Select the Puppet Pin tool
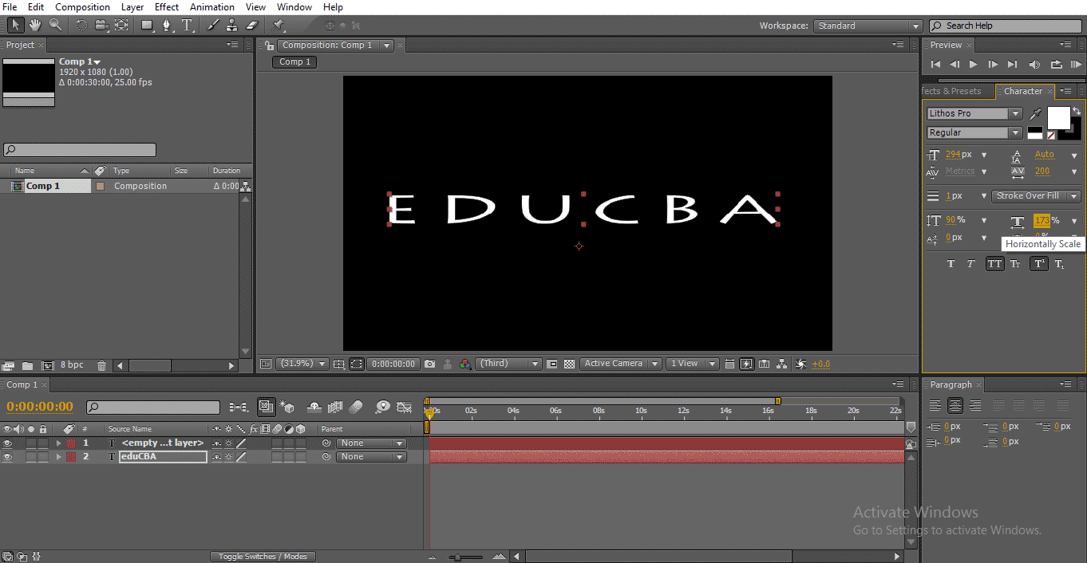This screenshot has height=563, width=1087. [279, 26]
